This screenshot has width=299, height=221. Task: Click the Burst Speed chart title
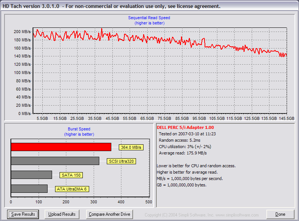click(79, 129)
